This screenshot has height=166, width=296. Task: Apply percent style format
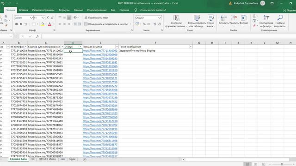coord(144,24)
